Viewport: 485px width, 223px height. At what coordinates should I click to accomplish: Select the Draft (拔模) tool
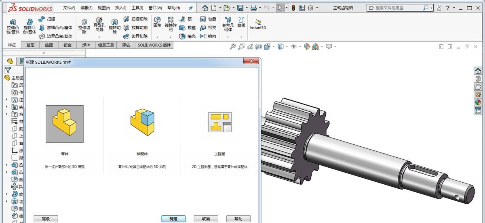[x=187, y=28]
